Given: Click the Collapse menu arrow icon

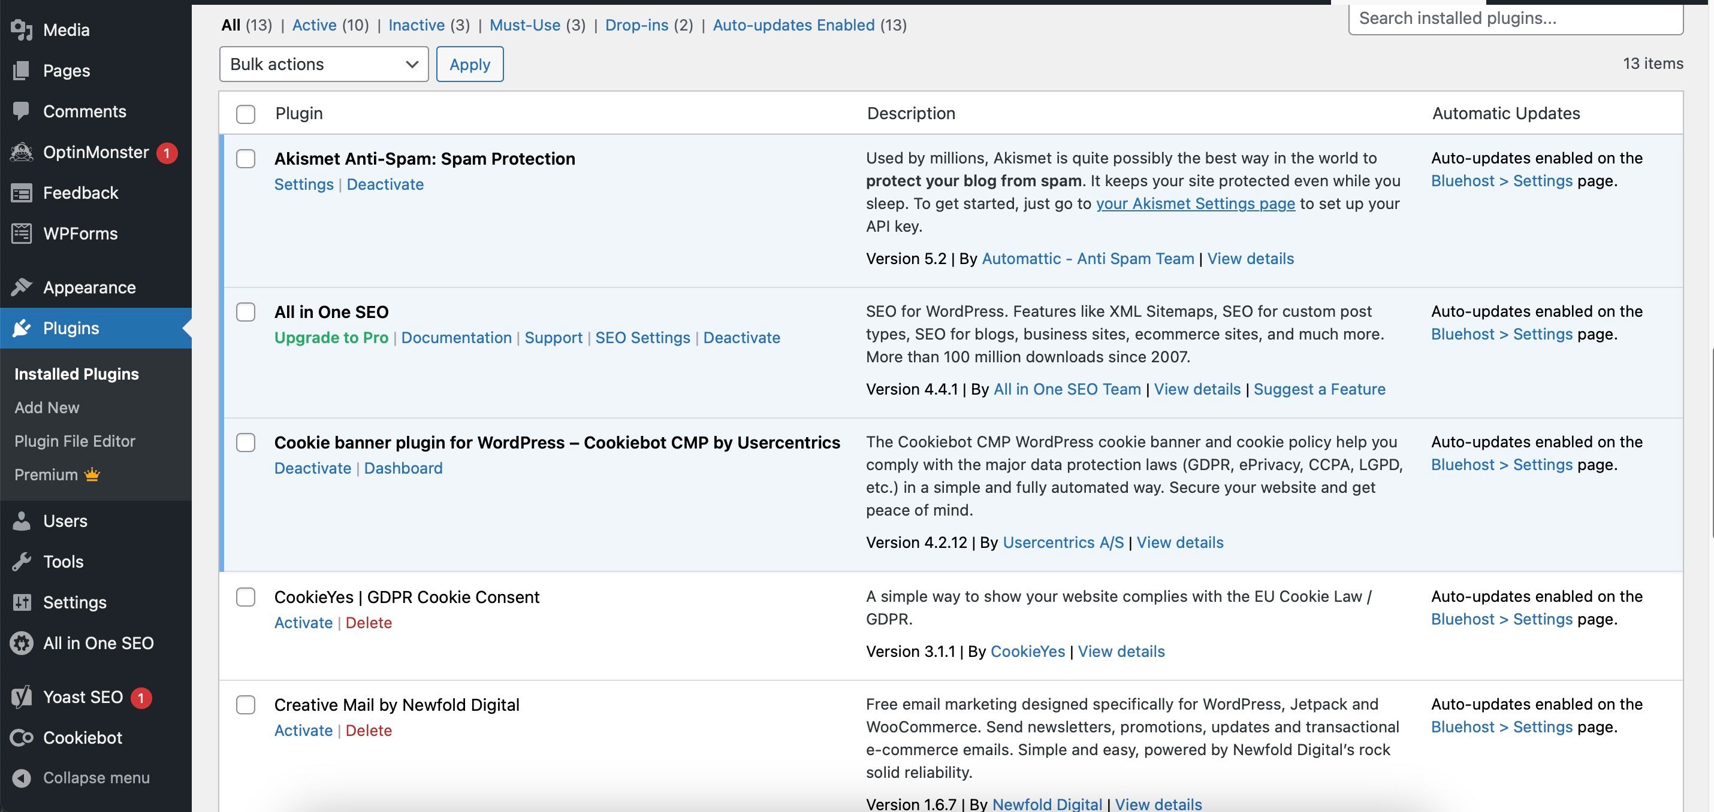Looking at the screenshot, I should pos(22,778).
